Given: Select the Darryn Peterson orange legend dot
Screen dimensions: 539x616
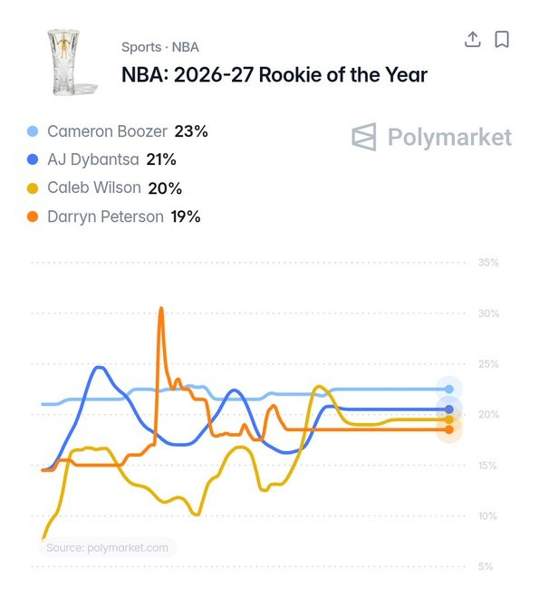Looking at the screenshot, I should [33, 217].
